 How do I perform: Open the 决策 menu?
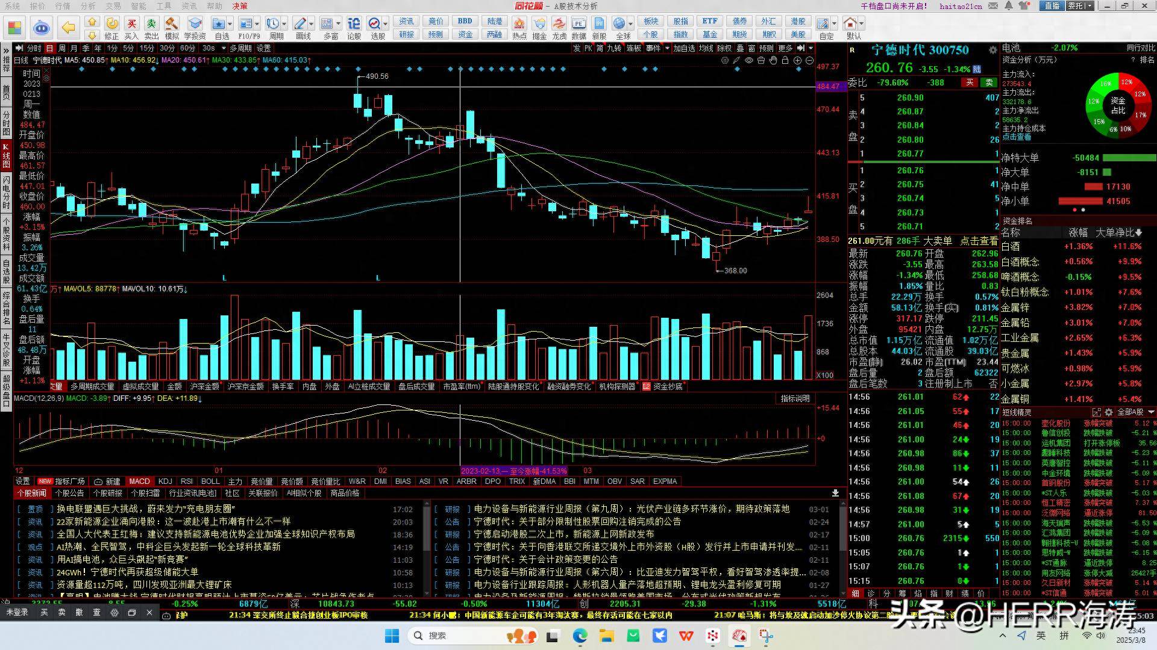(x=240, y=6)
